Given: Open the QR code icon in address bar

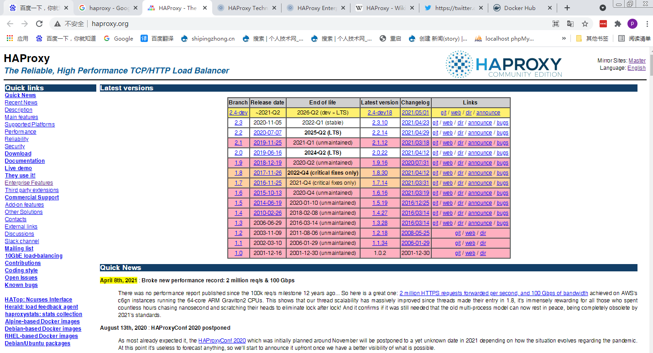Looking at the screenshot, I should (x=556, y=24).
